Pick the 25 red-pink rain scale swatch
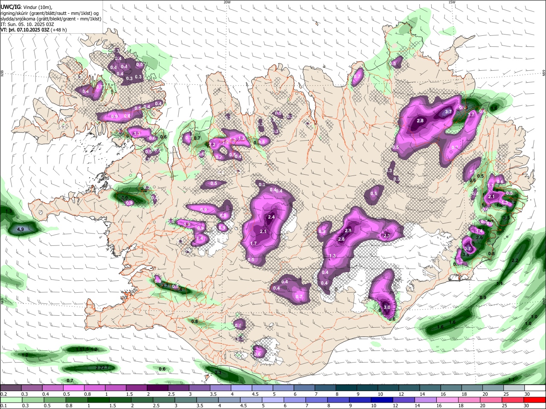This screenshot has height=409, width=546. [512, 400]
